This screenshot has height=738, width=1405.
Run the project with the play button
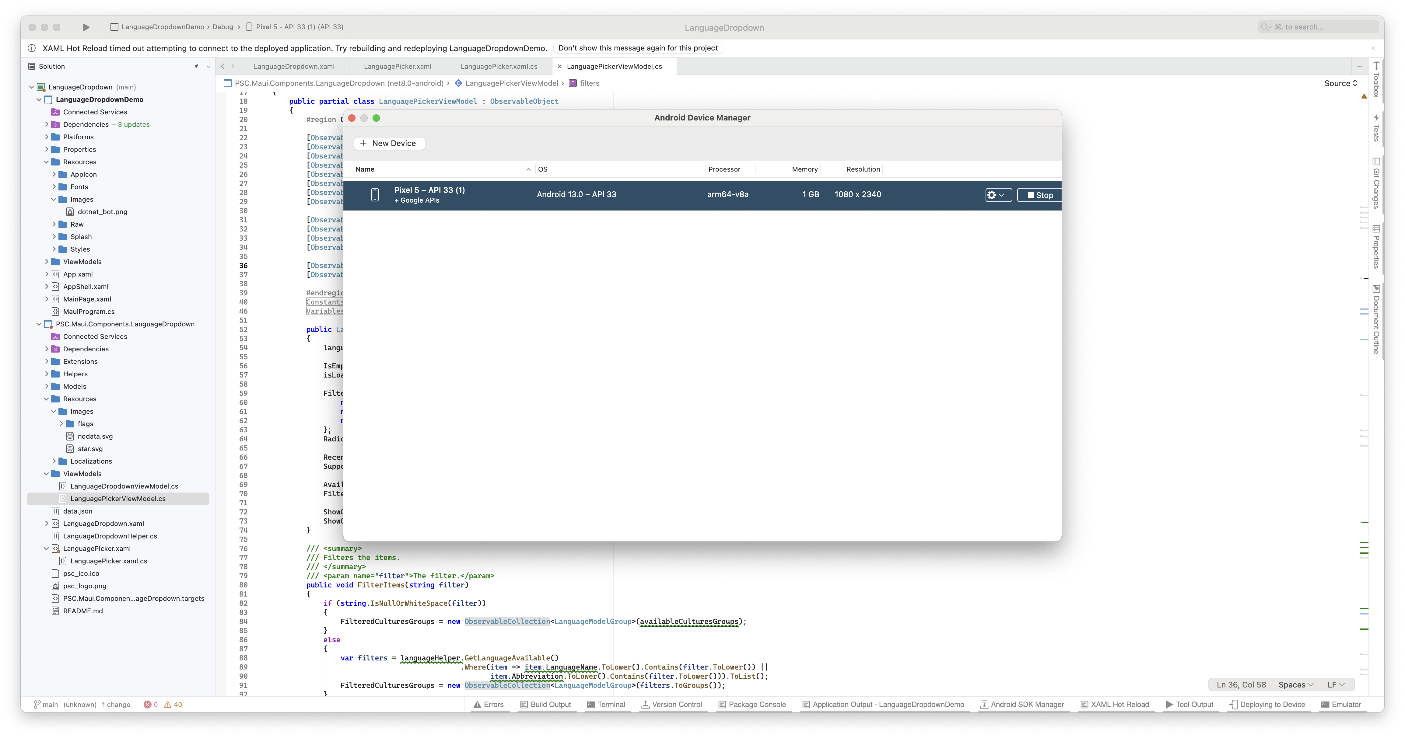[86, 27]
